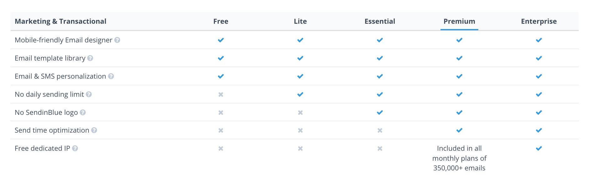Select the Free plan column header

[221, 21]
